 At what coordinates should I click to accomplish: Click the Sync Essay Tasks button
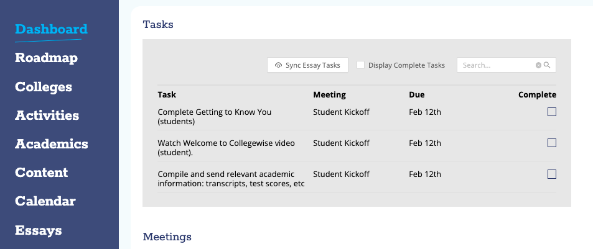pos(307,65)
